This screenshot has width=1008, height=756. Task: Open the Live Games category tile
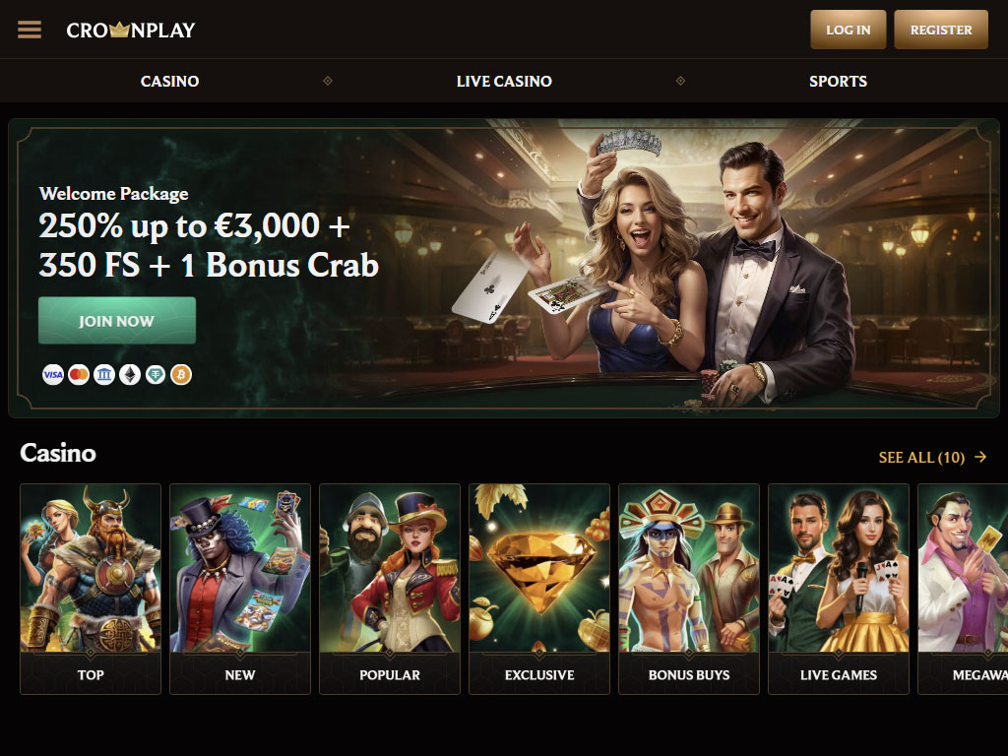pyautogui.click(x=839, y=589)
